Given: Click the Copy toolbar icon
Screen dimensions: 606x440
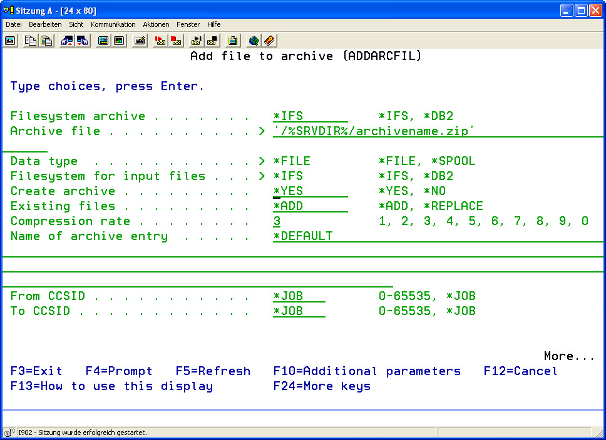Looking at the screenshot, I should click(30, 41).
